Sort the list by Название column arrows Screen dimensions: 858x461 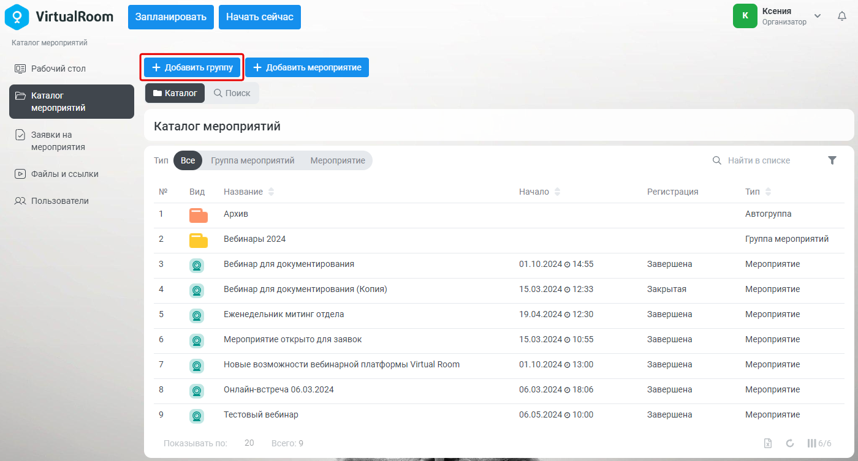271,192
